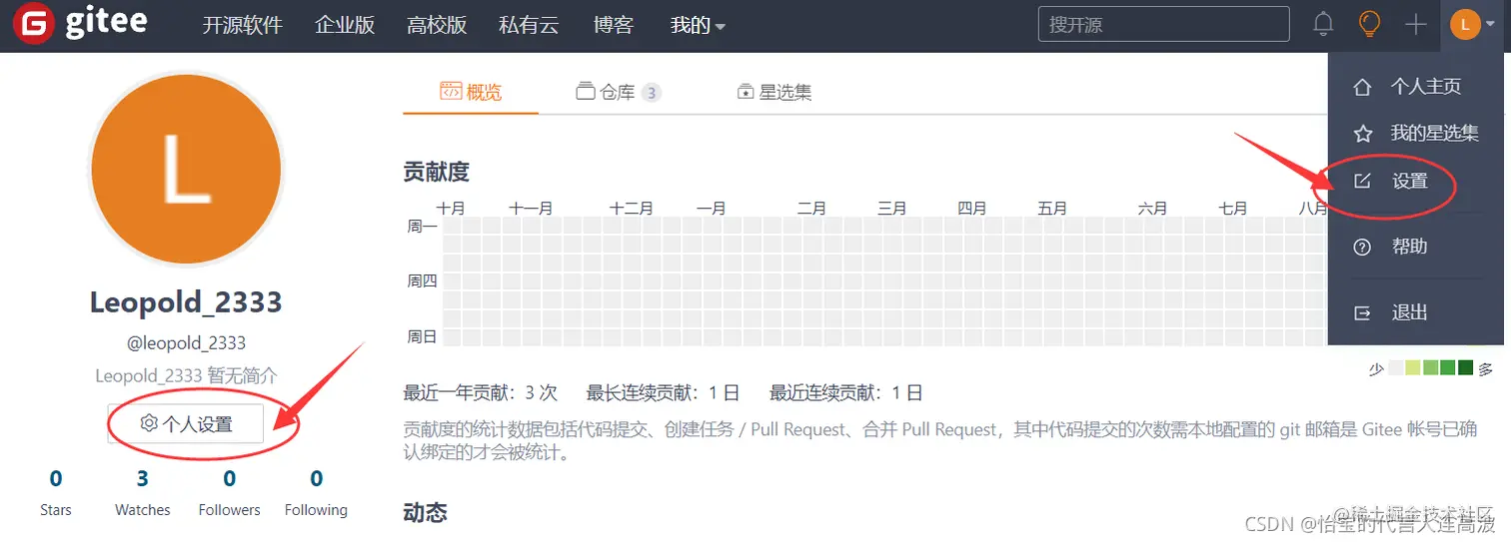The width and height of the screenshot is (1511, 542).
Task: Open 私有云 in the navigation bar
Action: (529, 25)
